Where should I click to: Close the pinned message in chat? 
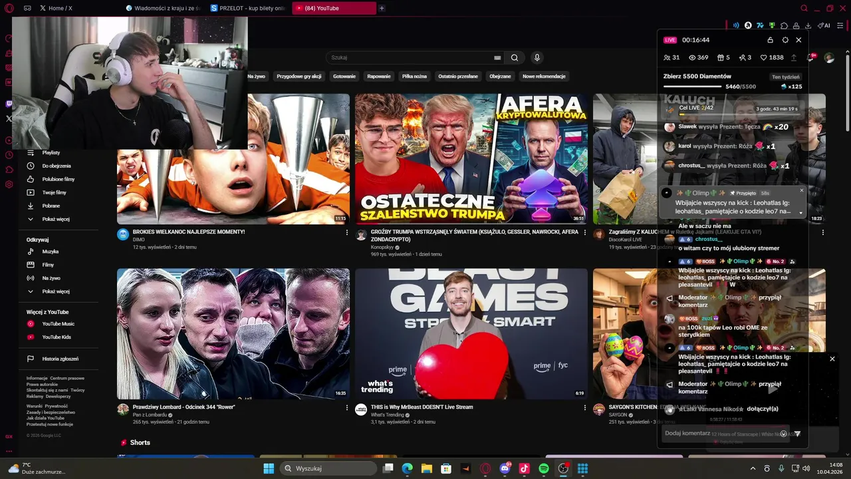[x=801, y=190]
